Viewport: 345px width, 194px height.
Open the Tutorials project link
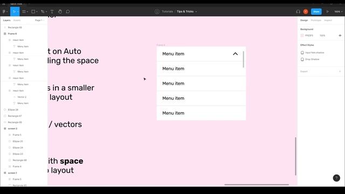point(168,11)
